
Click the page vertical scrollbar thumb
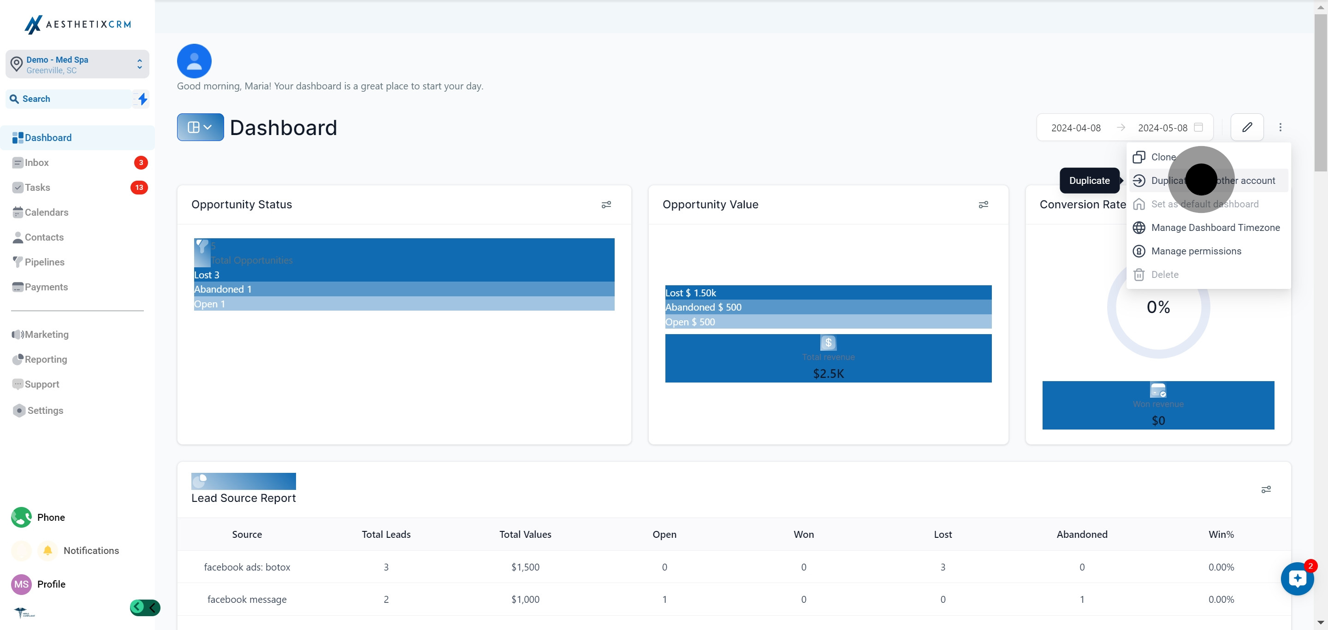tap(1320, 93)
